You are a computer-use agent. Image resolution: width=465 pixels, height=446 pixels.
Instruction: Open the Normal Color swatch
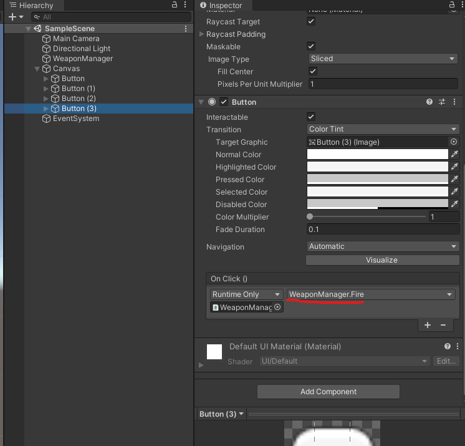pos(378,154)
